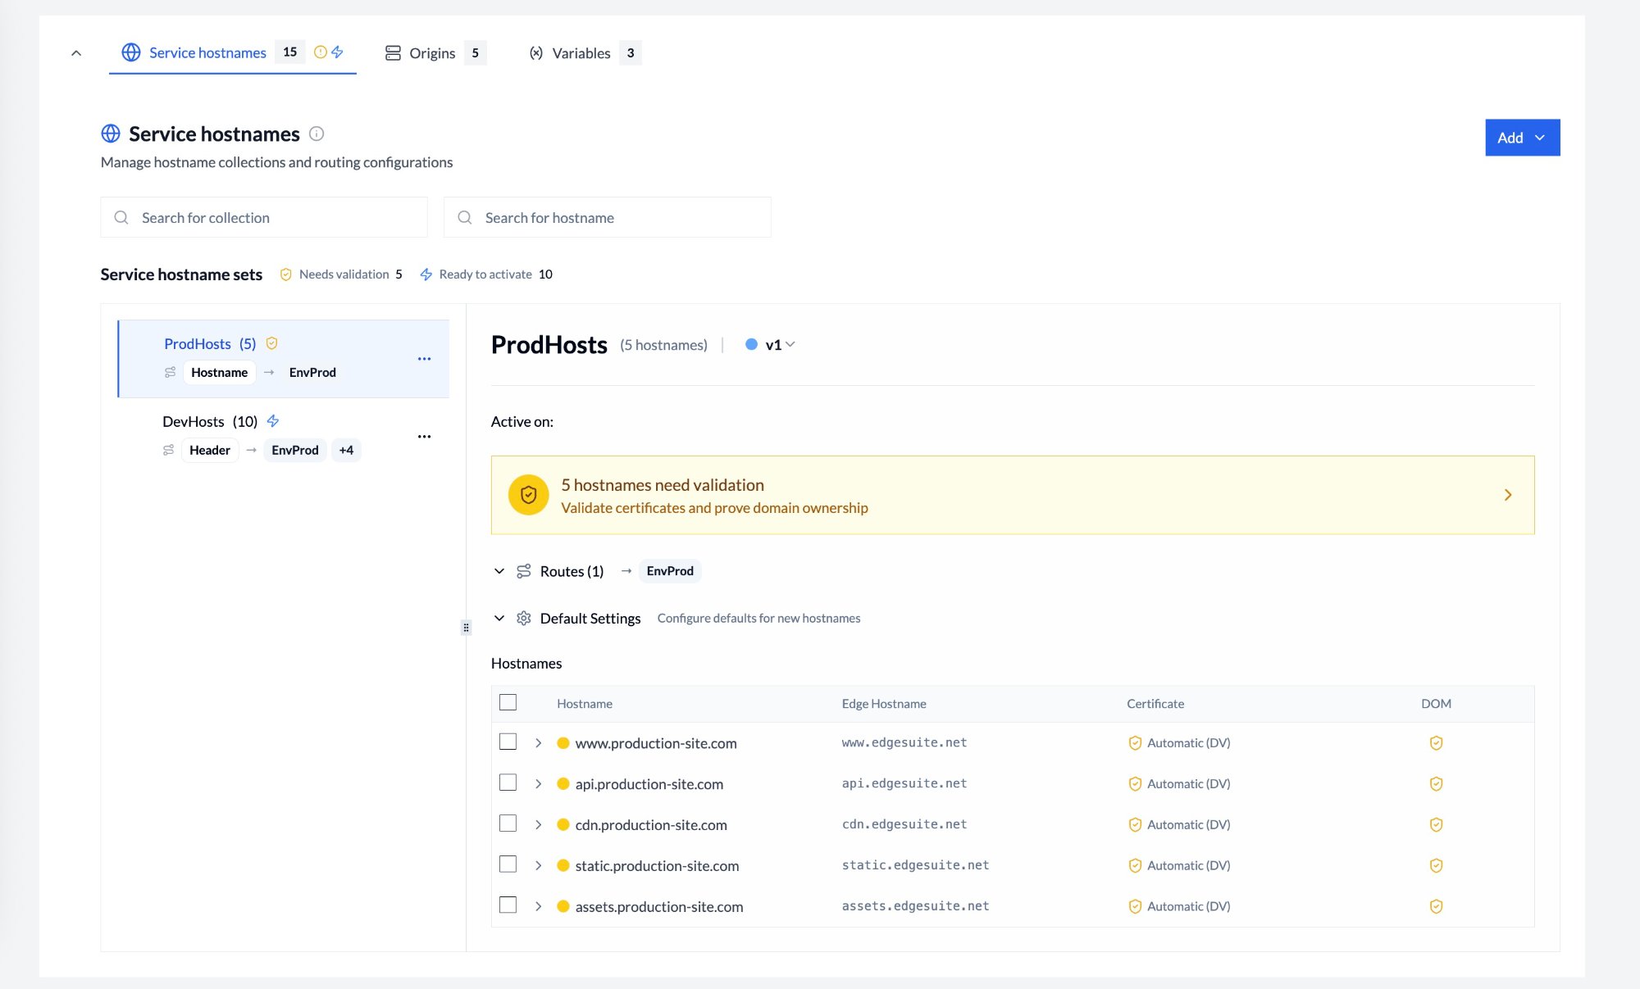1640x989 pixels.
Task: Open the Variables tab
Action: click(582, 53)
